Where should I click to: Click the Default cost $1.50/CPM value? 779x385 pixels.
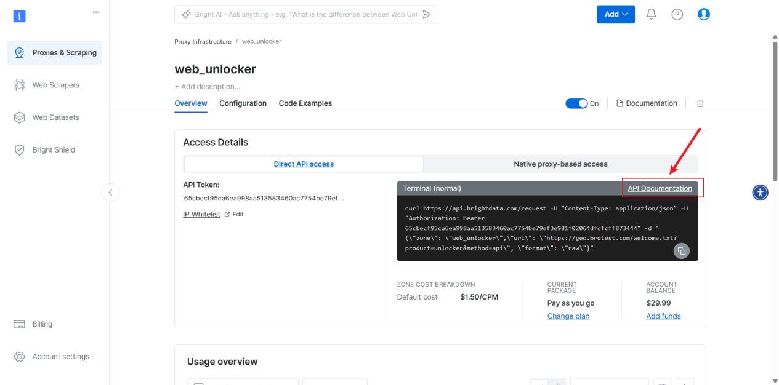tap(479, 297)
